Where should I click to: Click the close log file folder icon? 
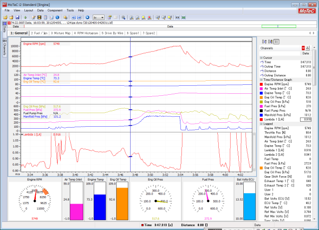click(x=11, y=17)
